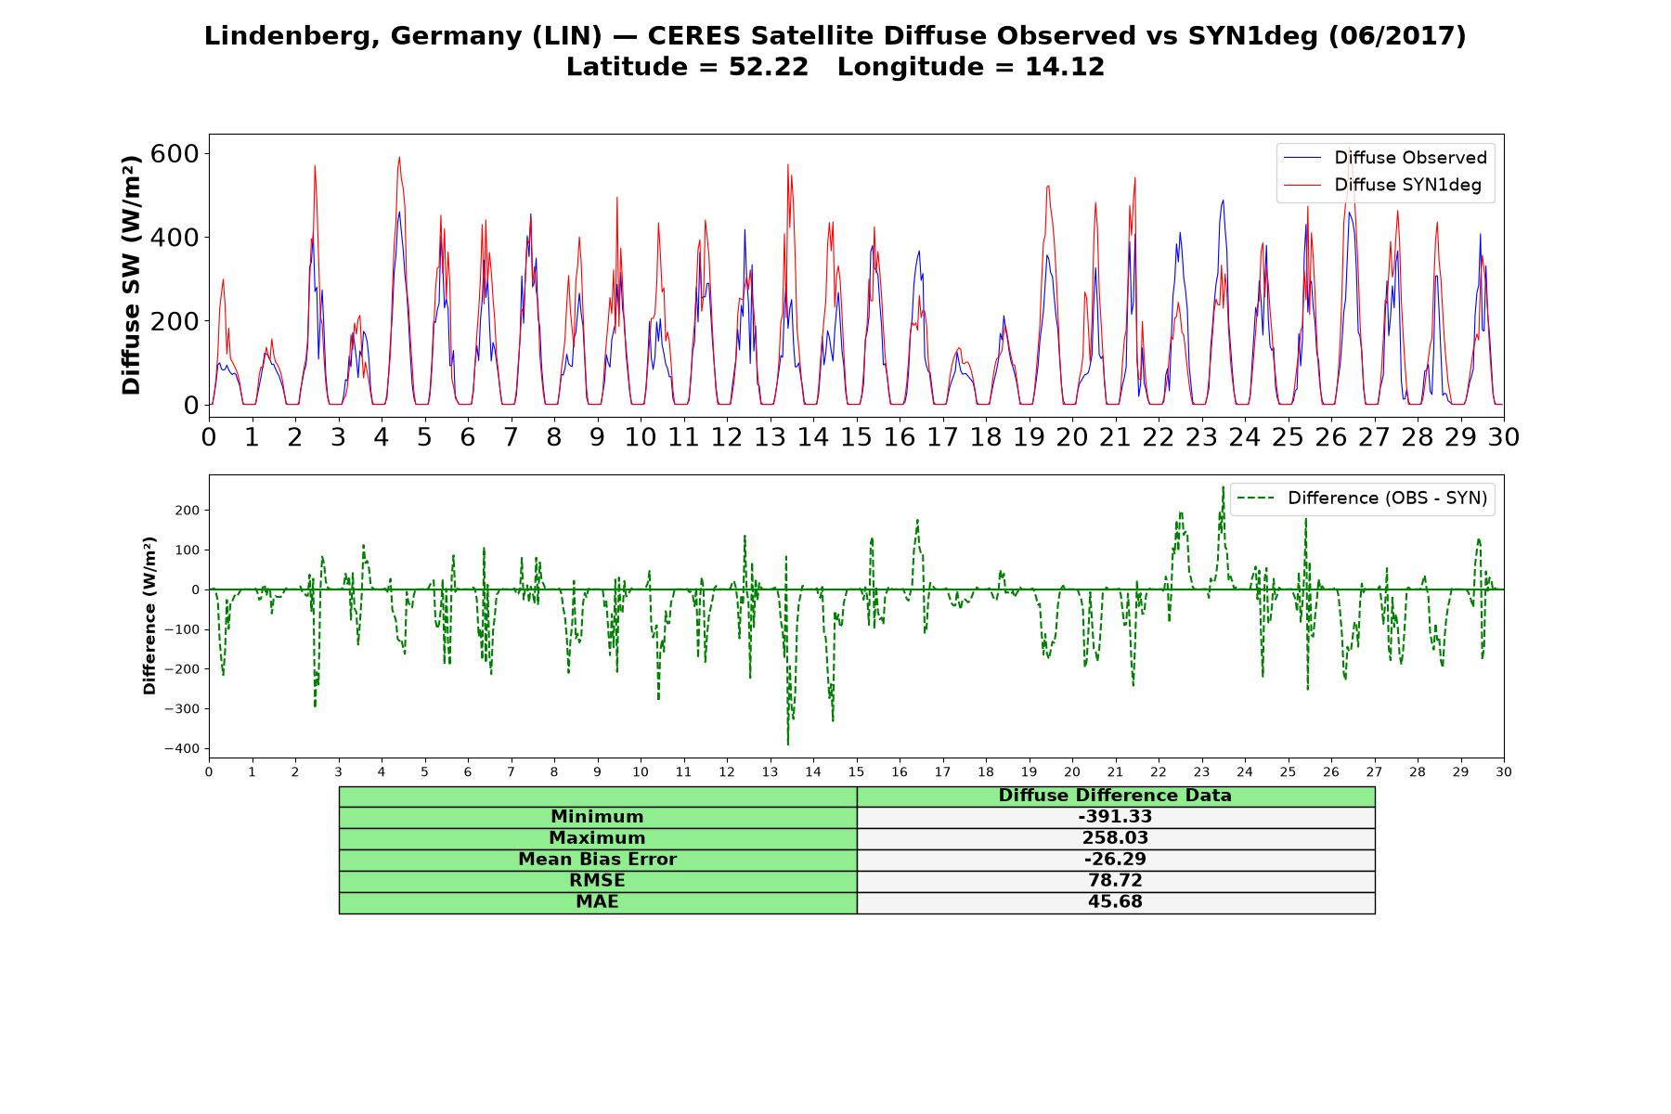Select the RMSE value 78.72 cell
Image resolution: width=1671 pixels, height=1114 pixels.
tap(1116, 881)
